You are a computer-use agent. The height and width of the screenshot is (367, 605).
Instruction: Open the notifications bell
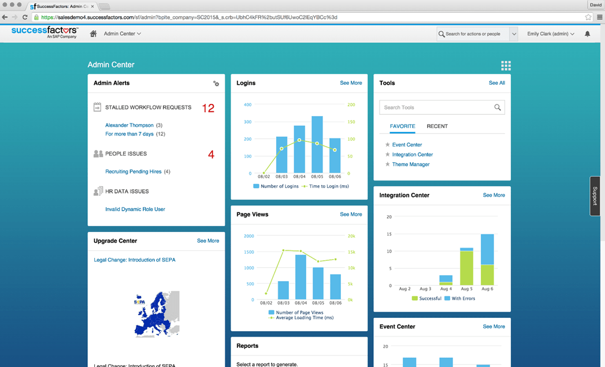pos(587,34)
